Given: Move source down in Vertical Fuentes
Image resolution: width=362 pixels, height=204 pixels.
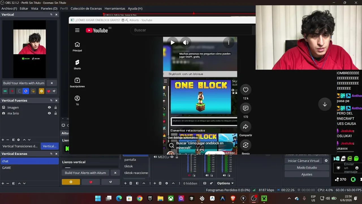Looking at the screenshot, I should [x=29, y=140].
